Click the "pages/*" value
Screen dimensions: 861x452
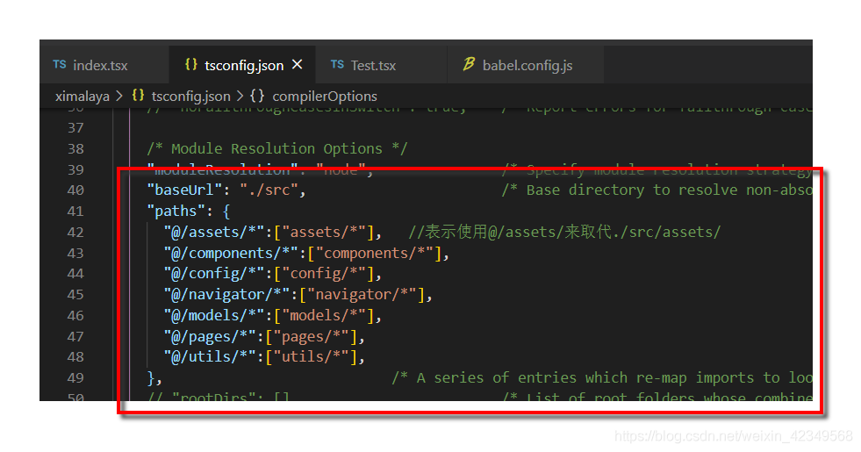click(311, 336)
